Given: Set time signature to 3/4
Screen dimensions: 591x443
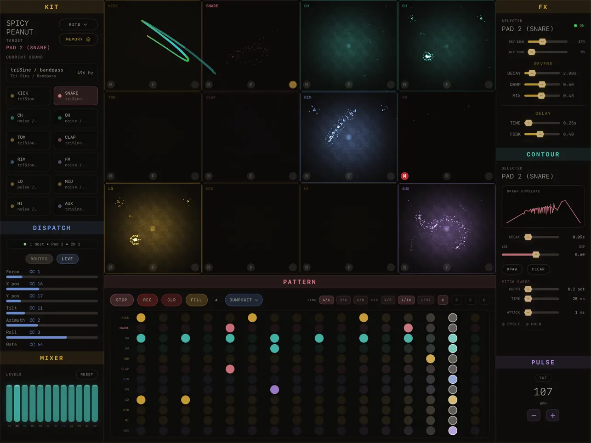Looking at the screenshot, I should [x=343, y=300].
